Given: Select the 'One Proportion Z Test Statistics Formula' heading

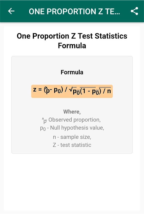Looking at the screenshot, I should pos(72,41).
